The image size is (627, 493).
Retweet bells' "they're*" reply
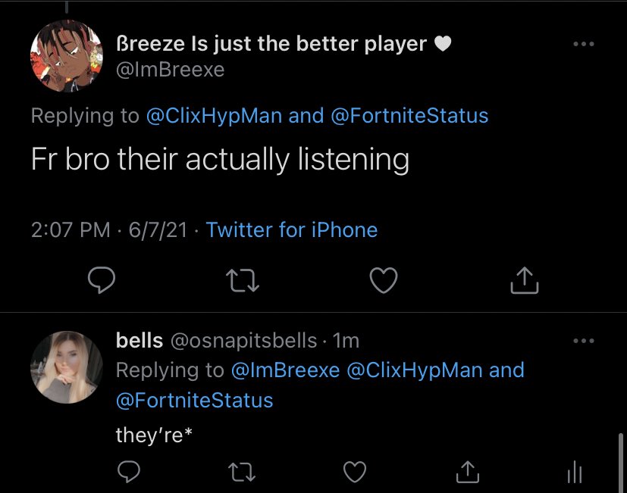click(x=243, y=473)
